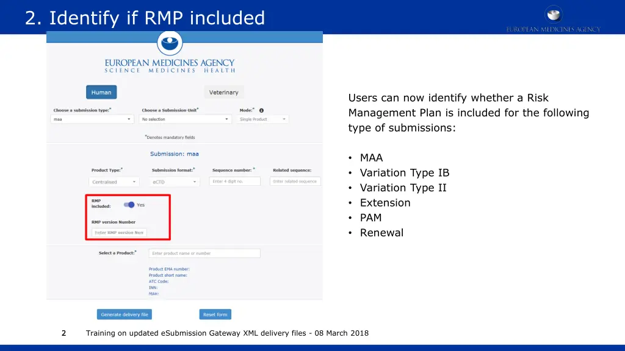Click the Select a Product search field
Screen dimensions: 625x351
pyautogui.click(x=204, y=253)
